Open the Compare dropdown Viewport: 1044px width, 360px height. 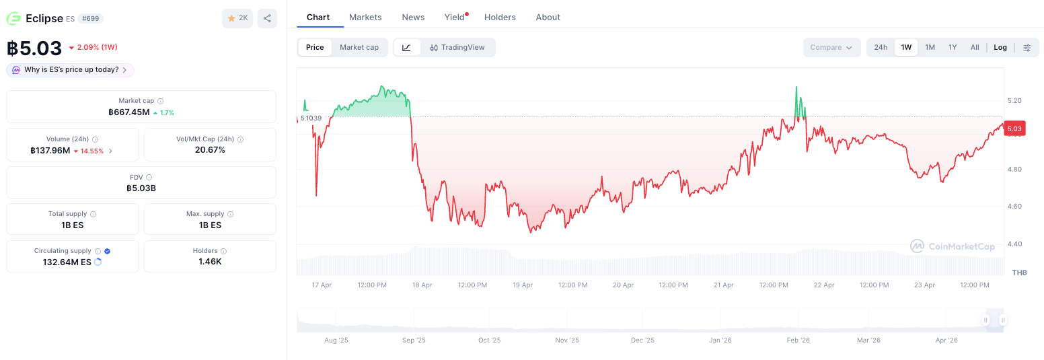[x=831, y=47]
